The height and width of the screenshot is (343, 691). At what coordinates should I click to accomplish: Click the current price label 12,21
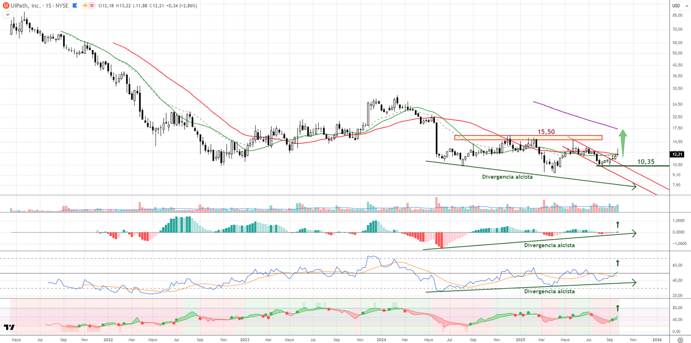click(677, 154)
